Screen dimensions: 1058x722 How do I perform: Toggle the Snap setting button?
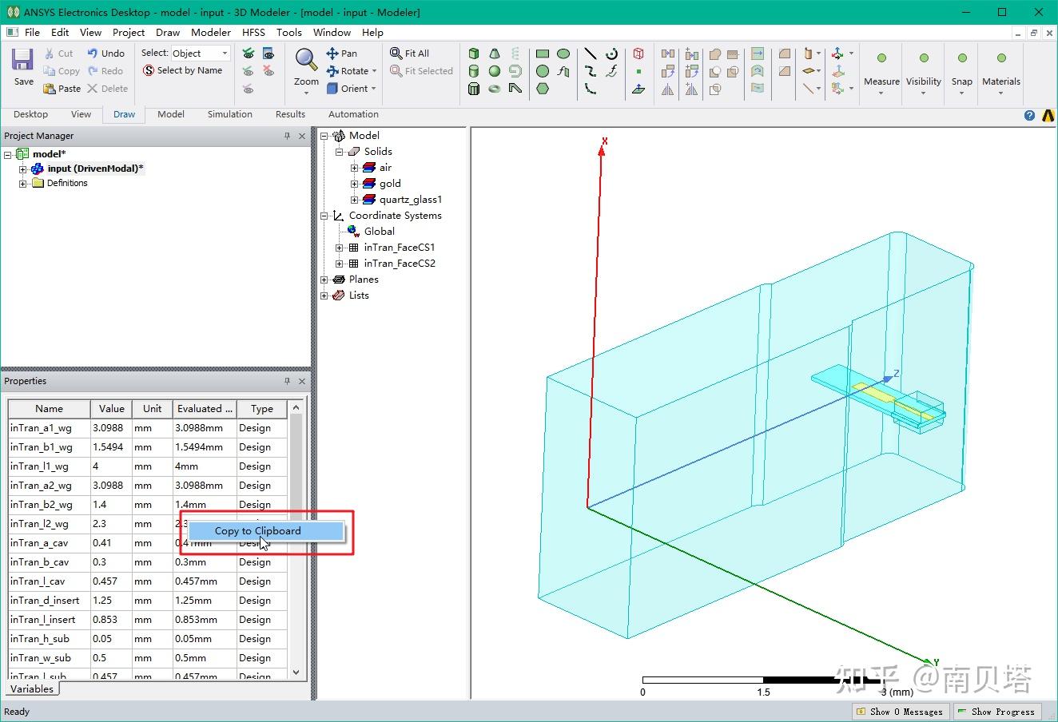tap(962, 58)
